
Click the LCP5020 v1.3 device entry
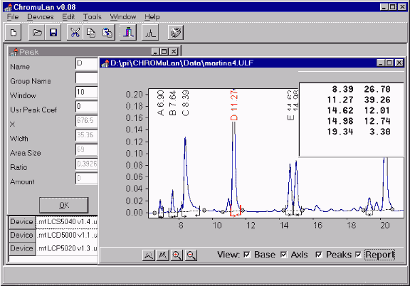tap(67, 248)
